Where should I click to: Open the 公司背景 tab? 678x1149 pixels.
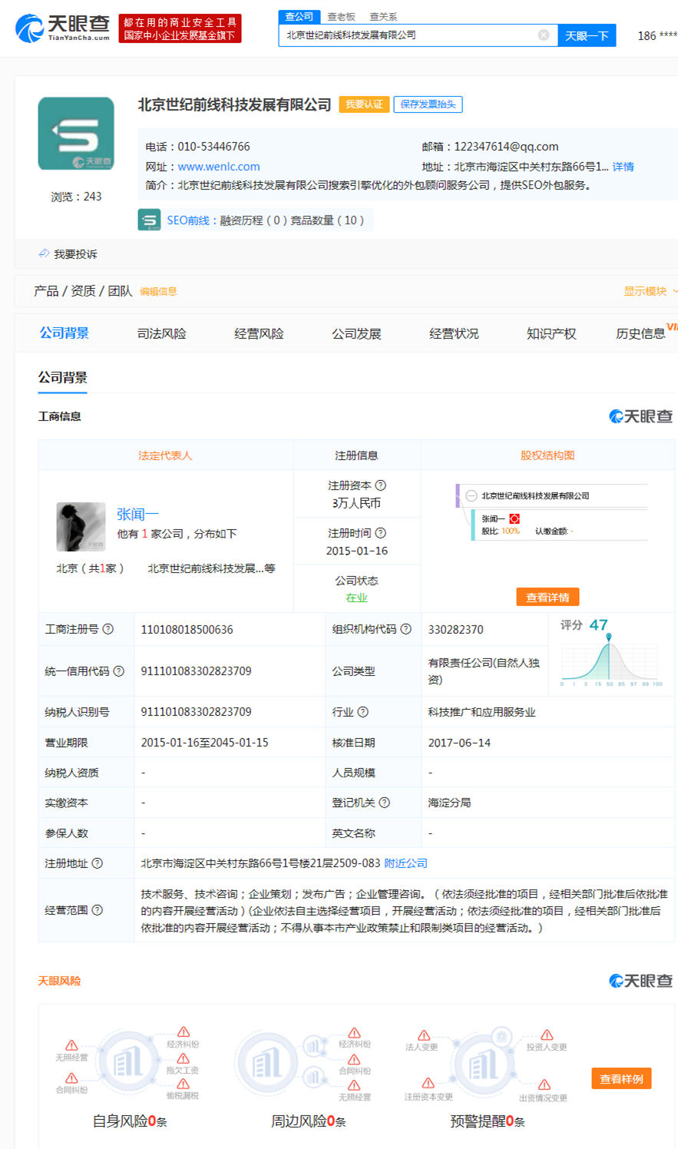pyautogui.click(x=64, y=333)
